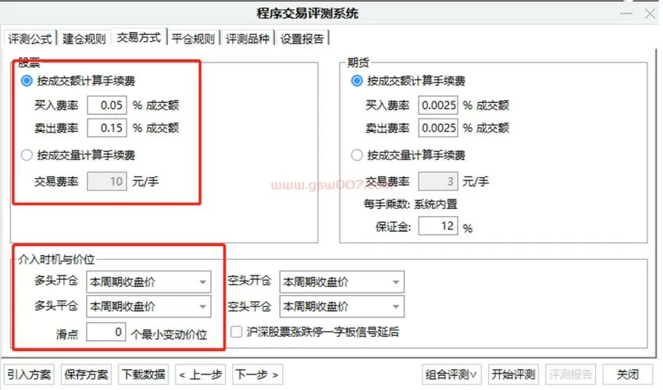The image size is (663, 390).
Task: Open the 多头平仓 price dropdown
Action: pos(148,307)
